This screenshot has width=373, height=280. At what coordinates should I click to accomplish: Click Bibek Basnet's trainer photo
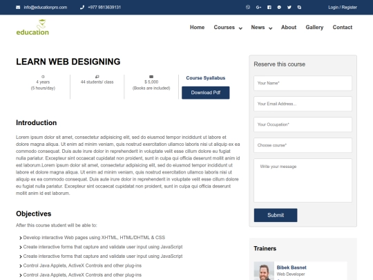pos(264,271)
